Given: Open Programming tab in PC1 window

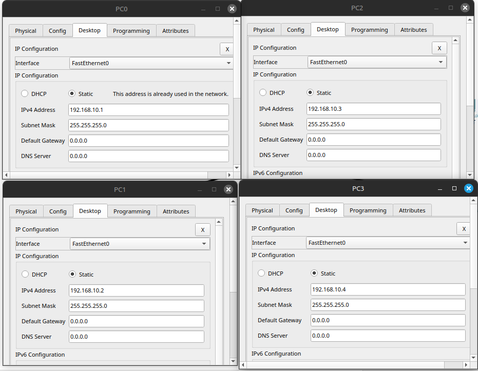Looking at the screenshot, I should 132,211.
